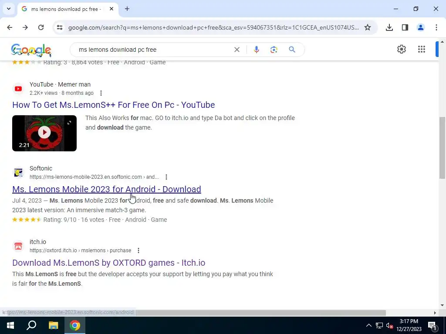
Task: Click the scroll right arrow
Action: pos(435,313)
